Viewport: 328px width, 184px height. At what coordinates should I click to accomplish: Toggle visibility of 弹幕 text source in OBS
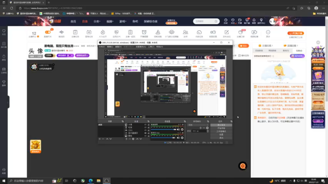(x=146, y=128)
